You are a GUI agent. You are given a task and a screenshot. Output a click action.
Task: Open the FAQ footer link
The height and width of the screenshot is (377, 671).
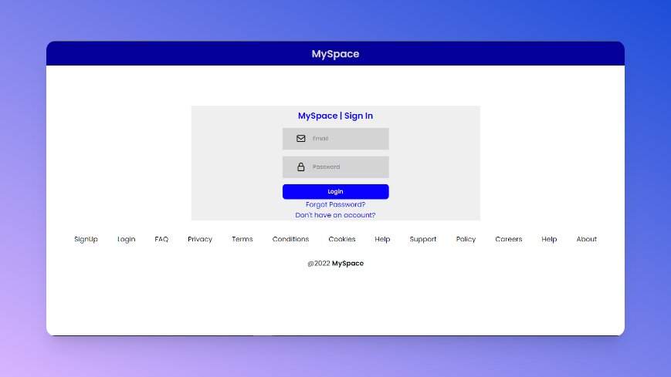(161, 239)
